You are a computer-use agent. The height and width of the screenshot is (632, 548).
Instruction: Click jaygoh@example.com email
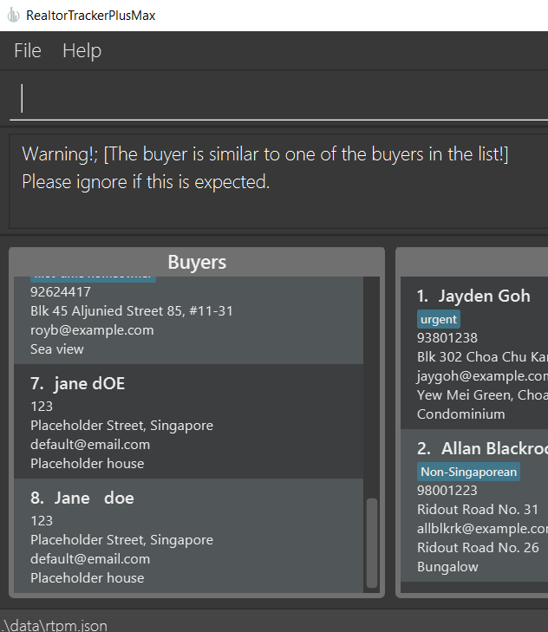coord(482,376)
